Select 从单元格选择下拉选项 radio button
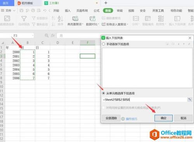The width and height of the screenshot is (194, 142). (104, 93)
